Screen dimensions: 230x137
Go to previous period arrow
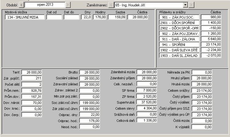[x=21, y=5]
